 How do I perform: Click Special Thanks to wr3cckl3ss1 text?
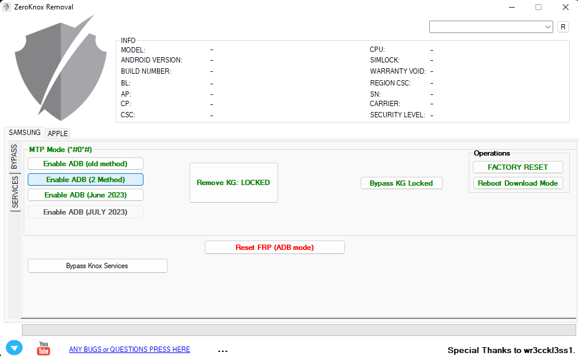coord(511,350)
